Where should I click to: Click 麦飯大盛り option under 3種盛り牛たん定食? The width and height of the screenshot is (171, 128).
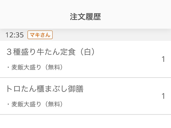(26, 67)
